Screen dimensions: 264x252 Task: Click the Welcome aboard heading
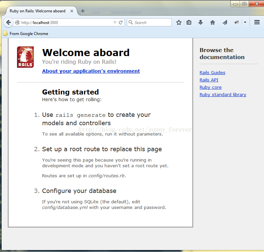[86, 52]
